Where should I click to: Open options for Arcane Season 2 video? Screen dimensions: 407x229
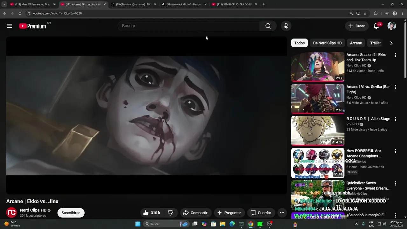coord(396,55)
